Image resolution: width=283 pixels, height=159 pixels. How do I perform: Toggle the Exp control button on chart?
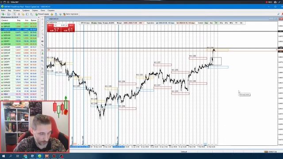point(206,23)
